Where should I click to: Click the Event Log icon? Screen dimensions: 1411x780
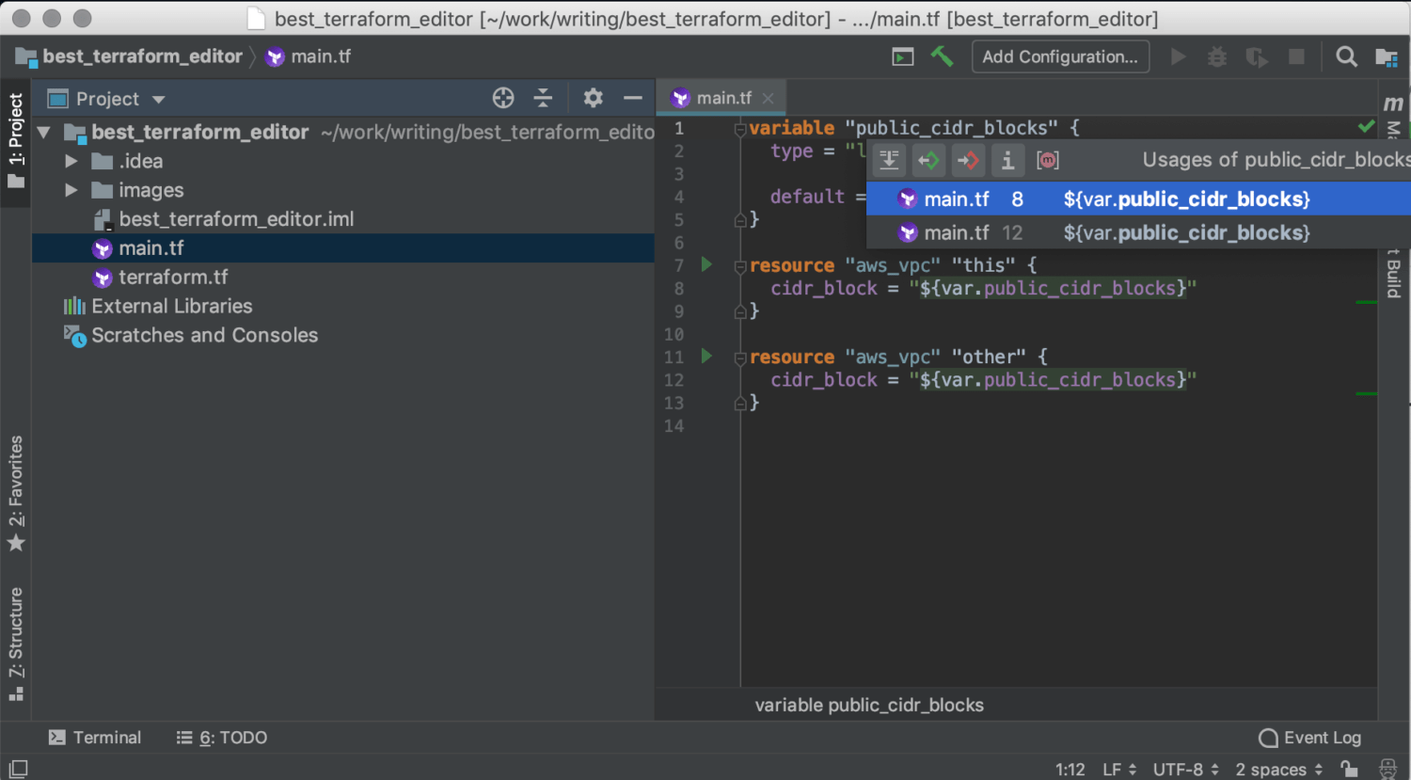point(1268,738)
